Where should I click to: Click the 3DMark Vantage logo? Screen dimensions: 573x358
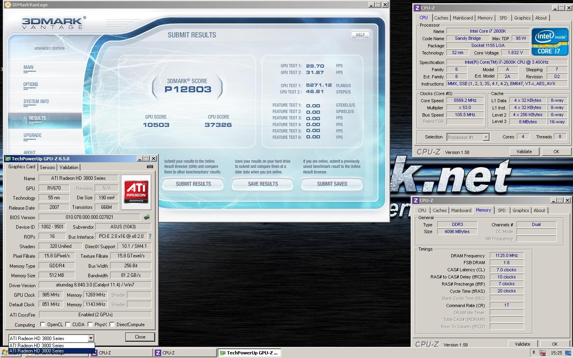coord(53,23)
